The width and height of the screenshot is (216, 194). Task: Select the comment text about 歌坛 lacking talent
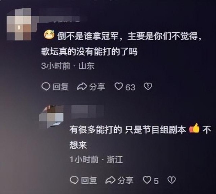tap(121, 44)
